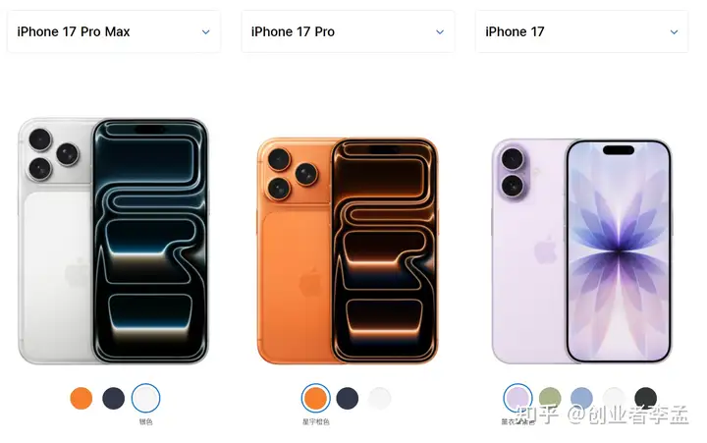Pick mist blue color for iPhone 17

[x=581, y=399]
